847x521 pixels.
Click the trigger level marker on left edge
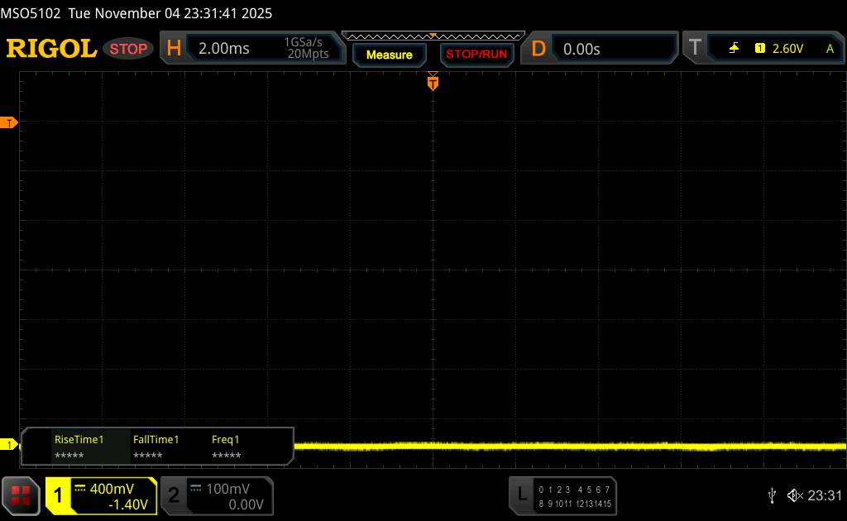pyautogui.click(x=10, y=123)
